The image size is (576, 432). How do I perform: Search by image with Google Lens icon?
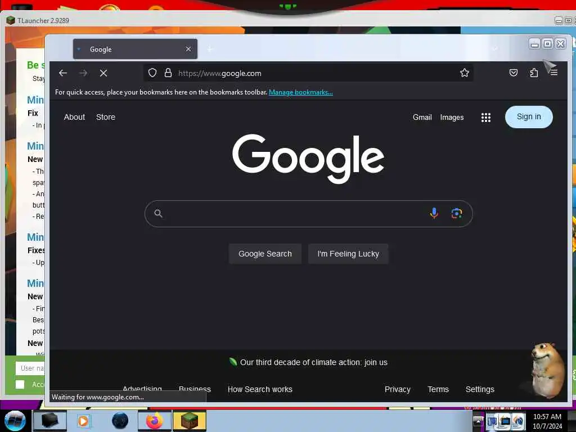(456, 213)
